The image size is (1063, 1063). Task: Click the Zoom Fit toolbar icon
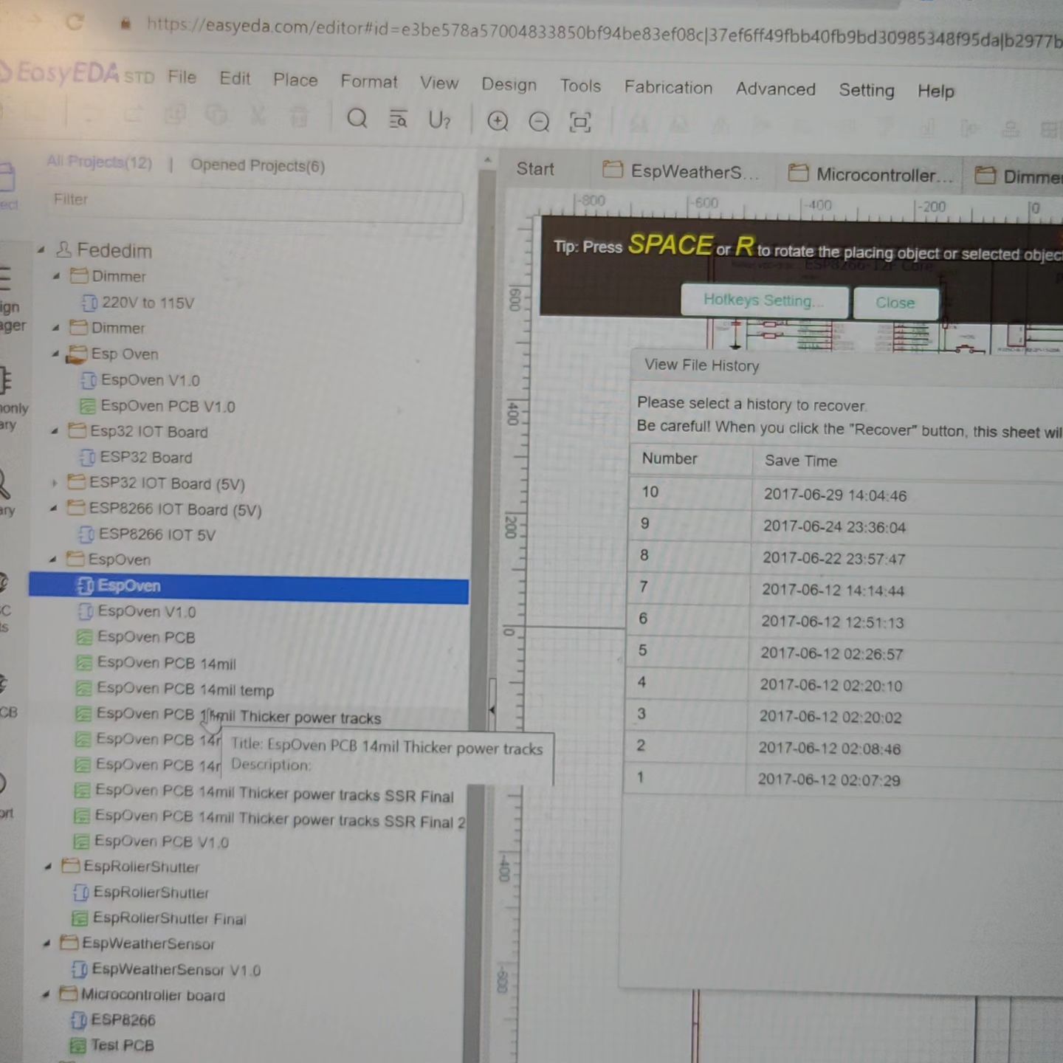coord(580,123)
